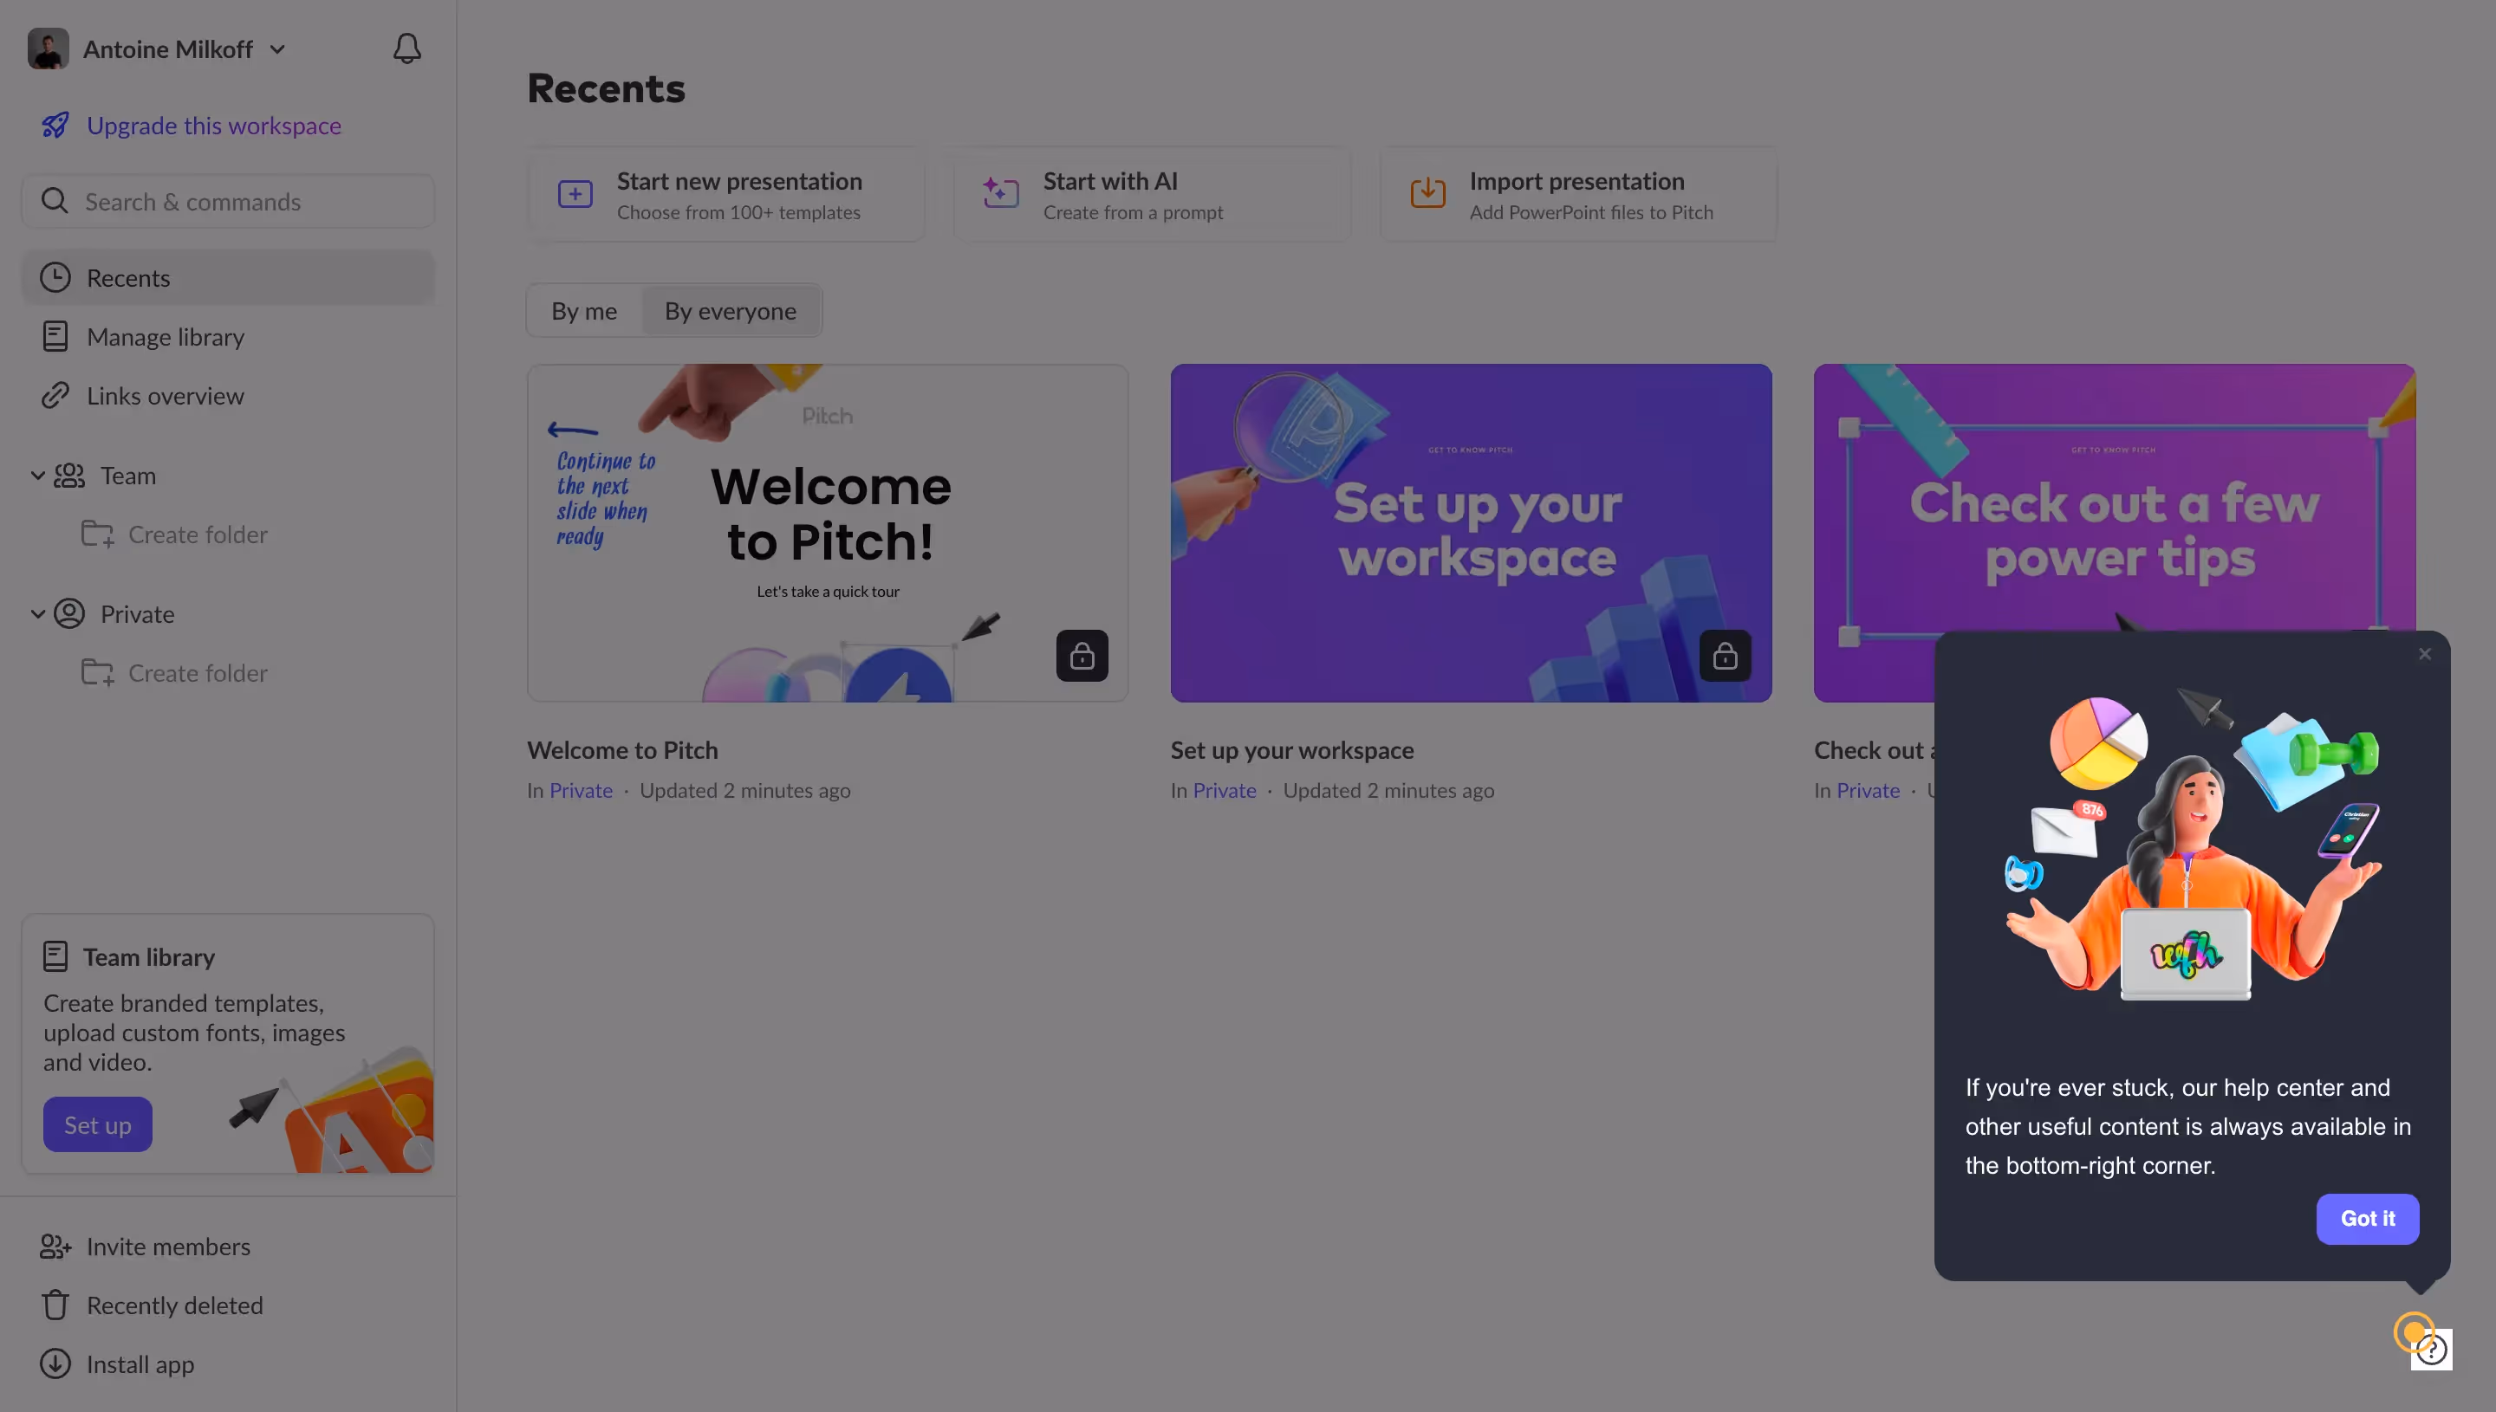Image resolution: width=2496 pixels, height=1412 pixels.
Task: Select the By everyone tab
Action: pyautogui.click(x=731, y=310)
